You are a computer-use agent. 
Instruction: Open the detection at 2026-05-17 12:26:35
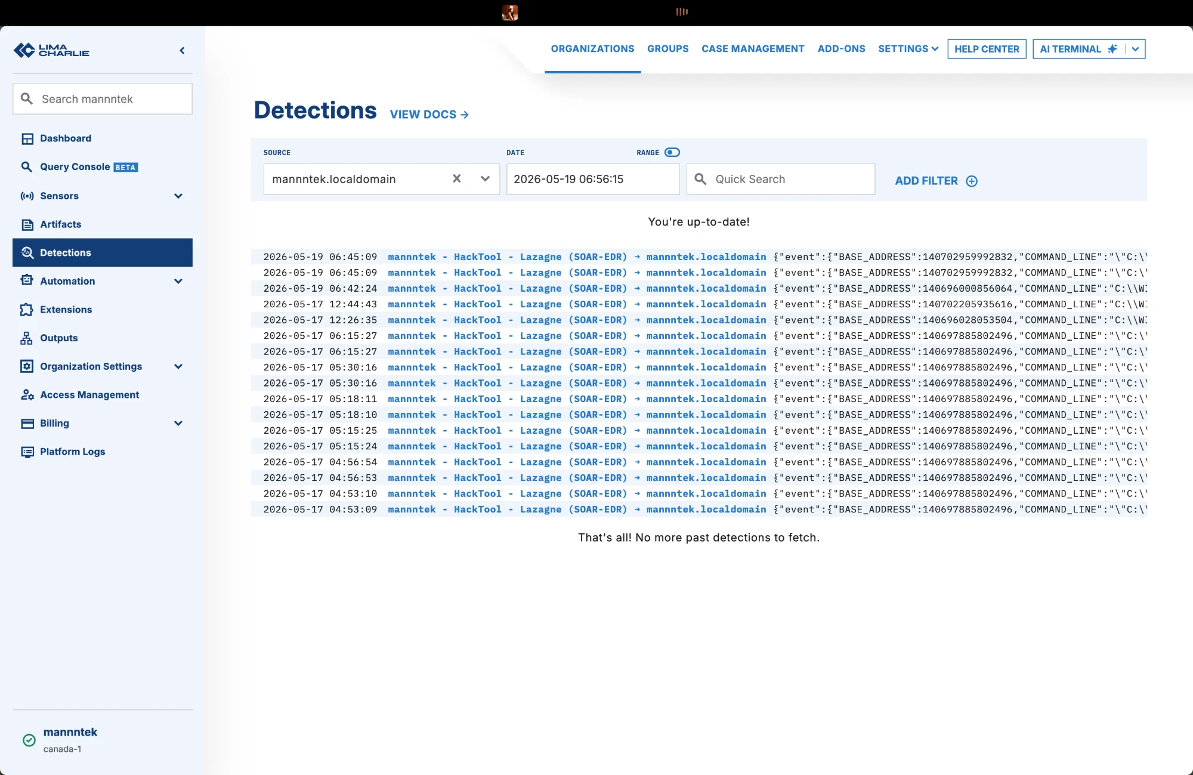[699, 320]
